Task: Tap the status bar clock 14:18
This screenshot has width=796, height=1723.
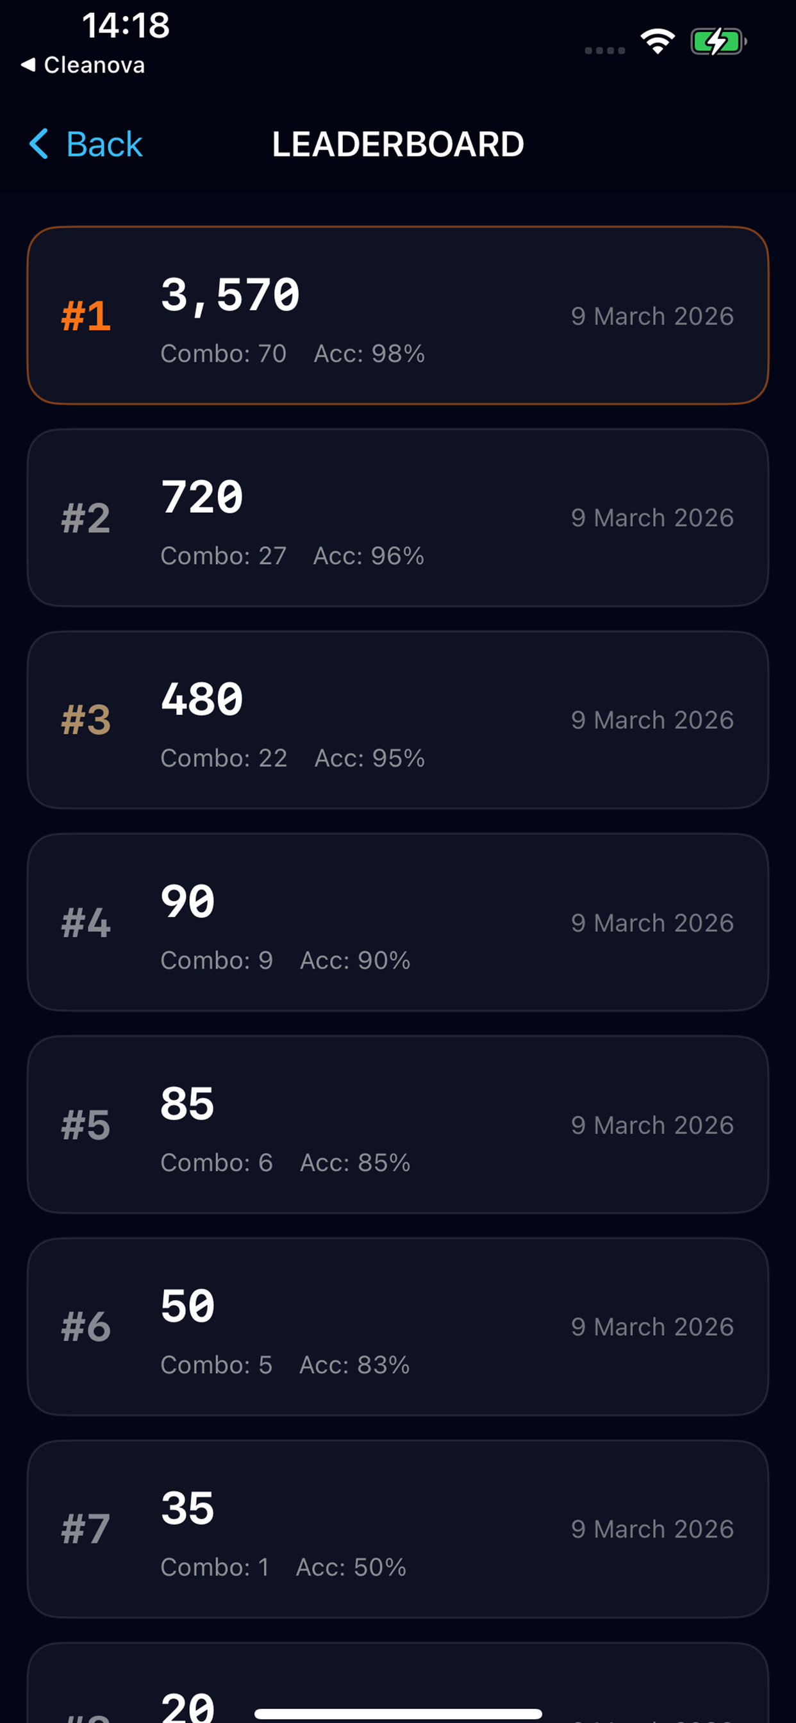Action: 126,26
